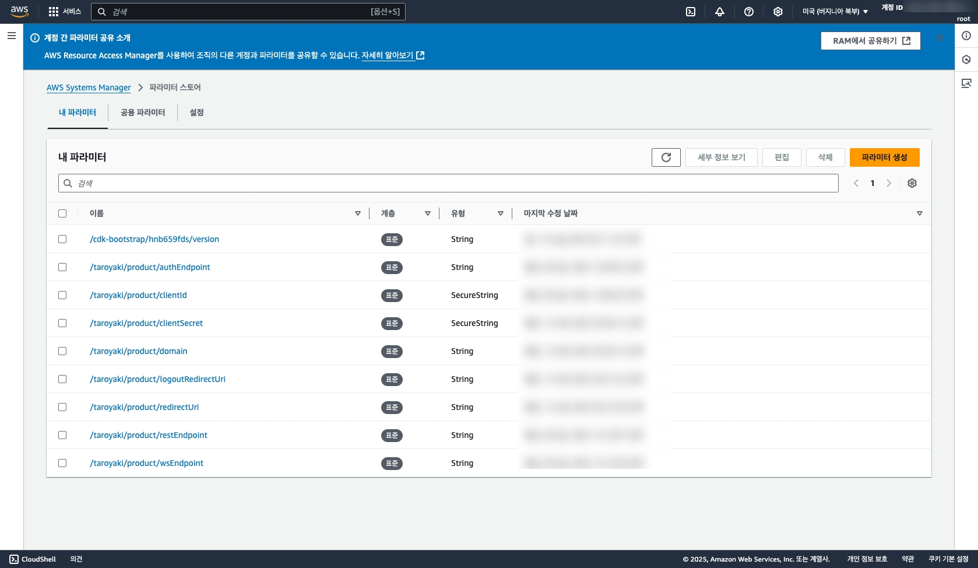Switch to the 공용 파라미터 tab
This screenshot has height=568, width=978.
143,113
